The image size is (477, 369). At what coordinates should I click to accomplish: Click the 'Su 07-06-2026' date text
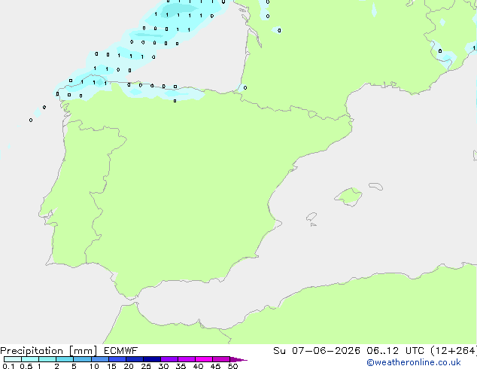pos(317,350)
